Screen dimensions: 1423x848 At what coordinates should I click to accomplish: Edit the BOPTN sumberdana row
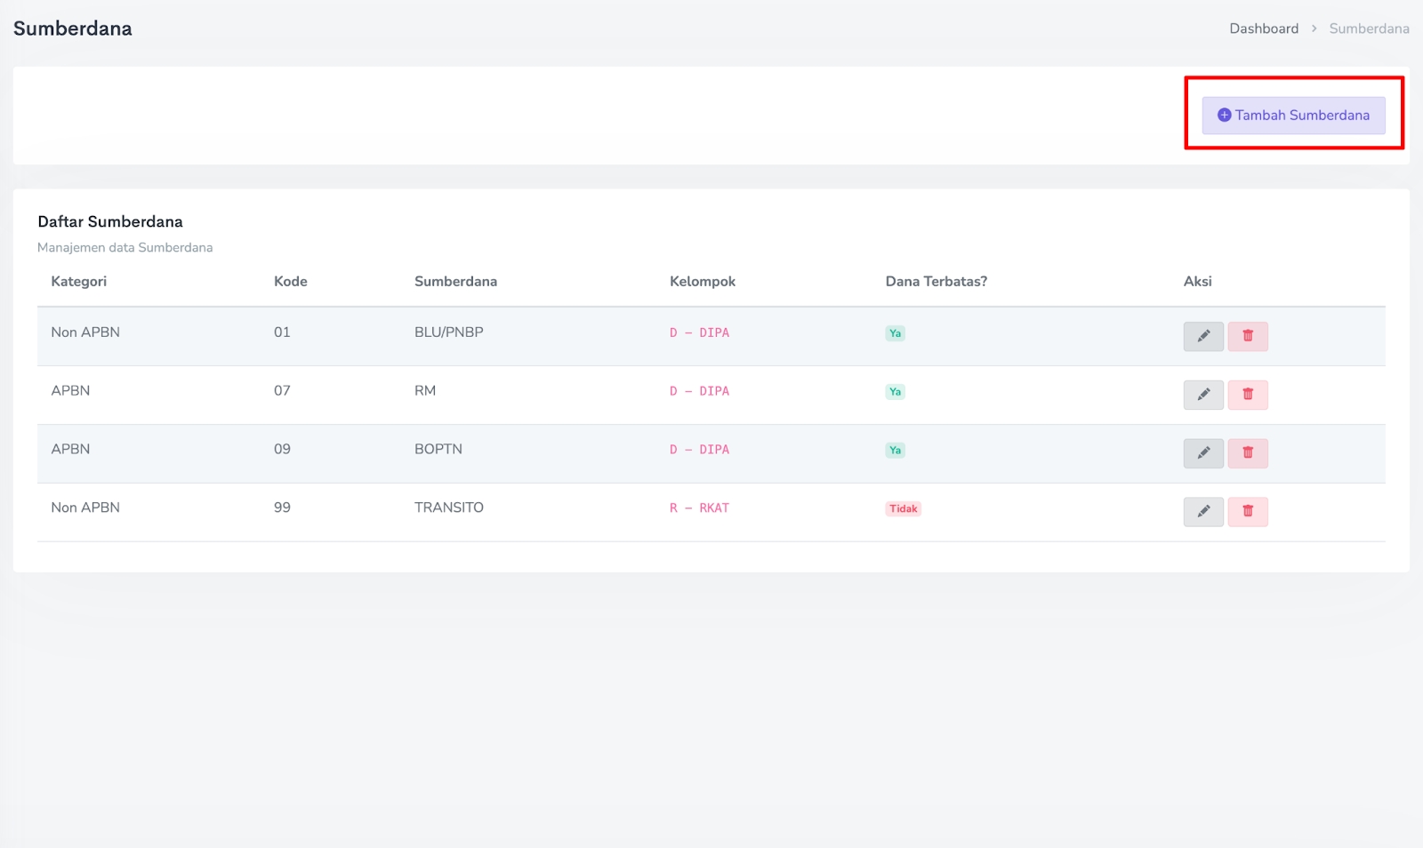click(1202, 453)
